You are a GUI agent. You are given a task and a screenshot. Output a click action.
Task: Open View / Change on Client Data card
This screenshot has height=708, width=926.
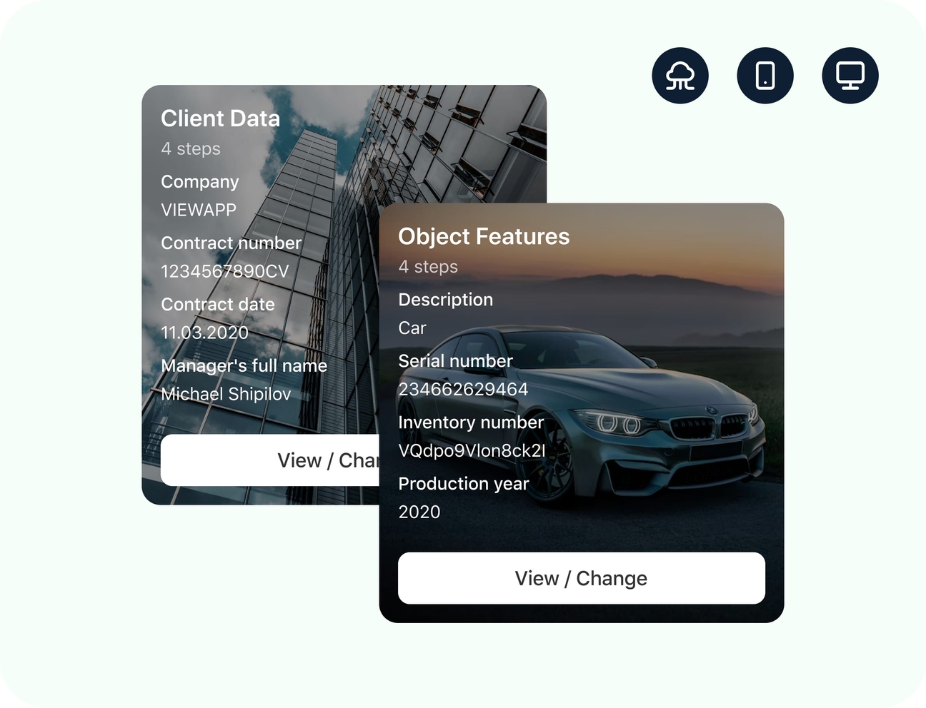point(270,460)
